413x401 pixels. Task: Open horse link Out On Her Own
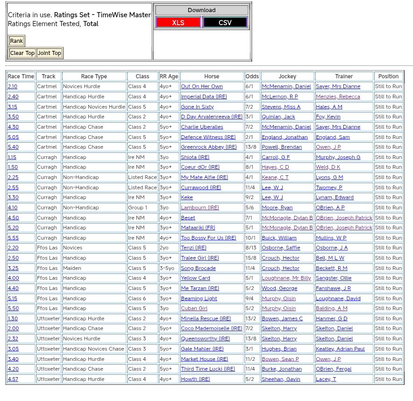[202, 87]
